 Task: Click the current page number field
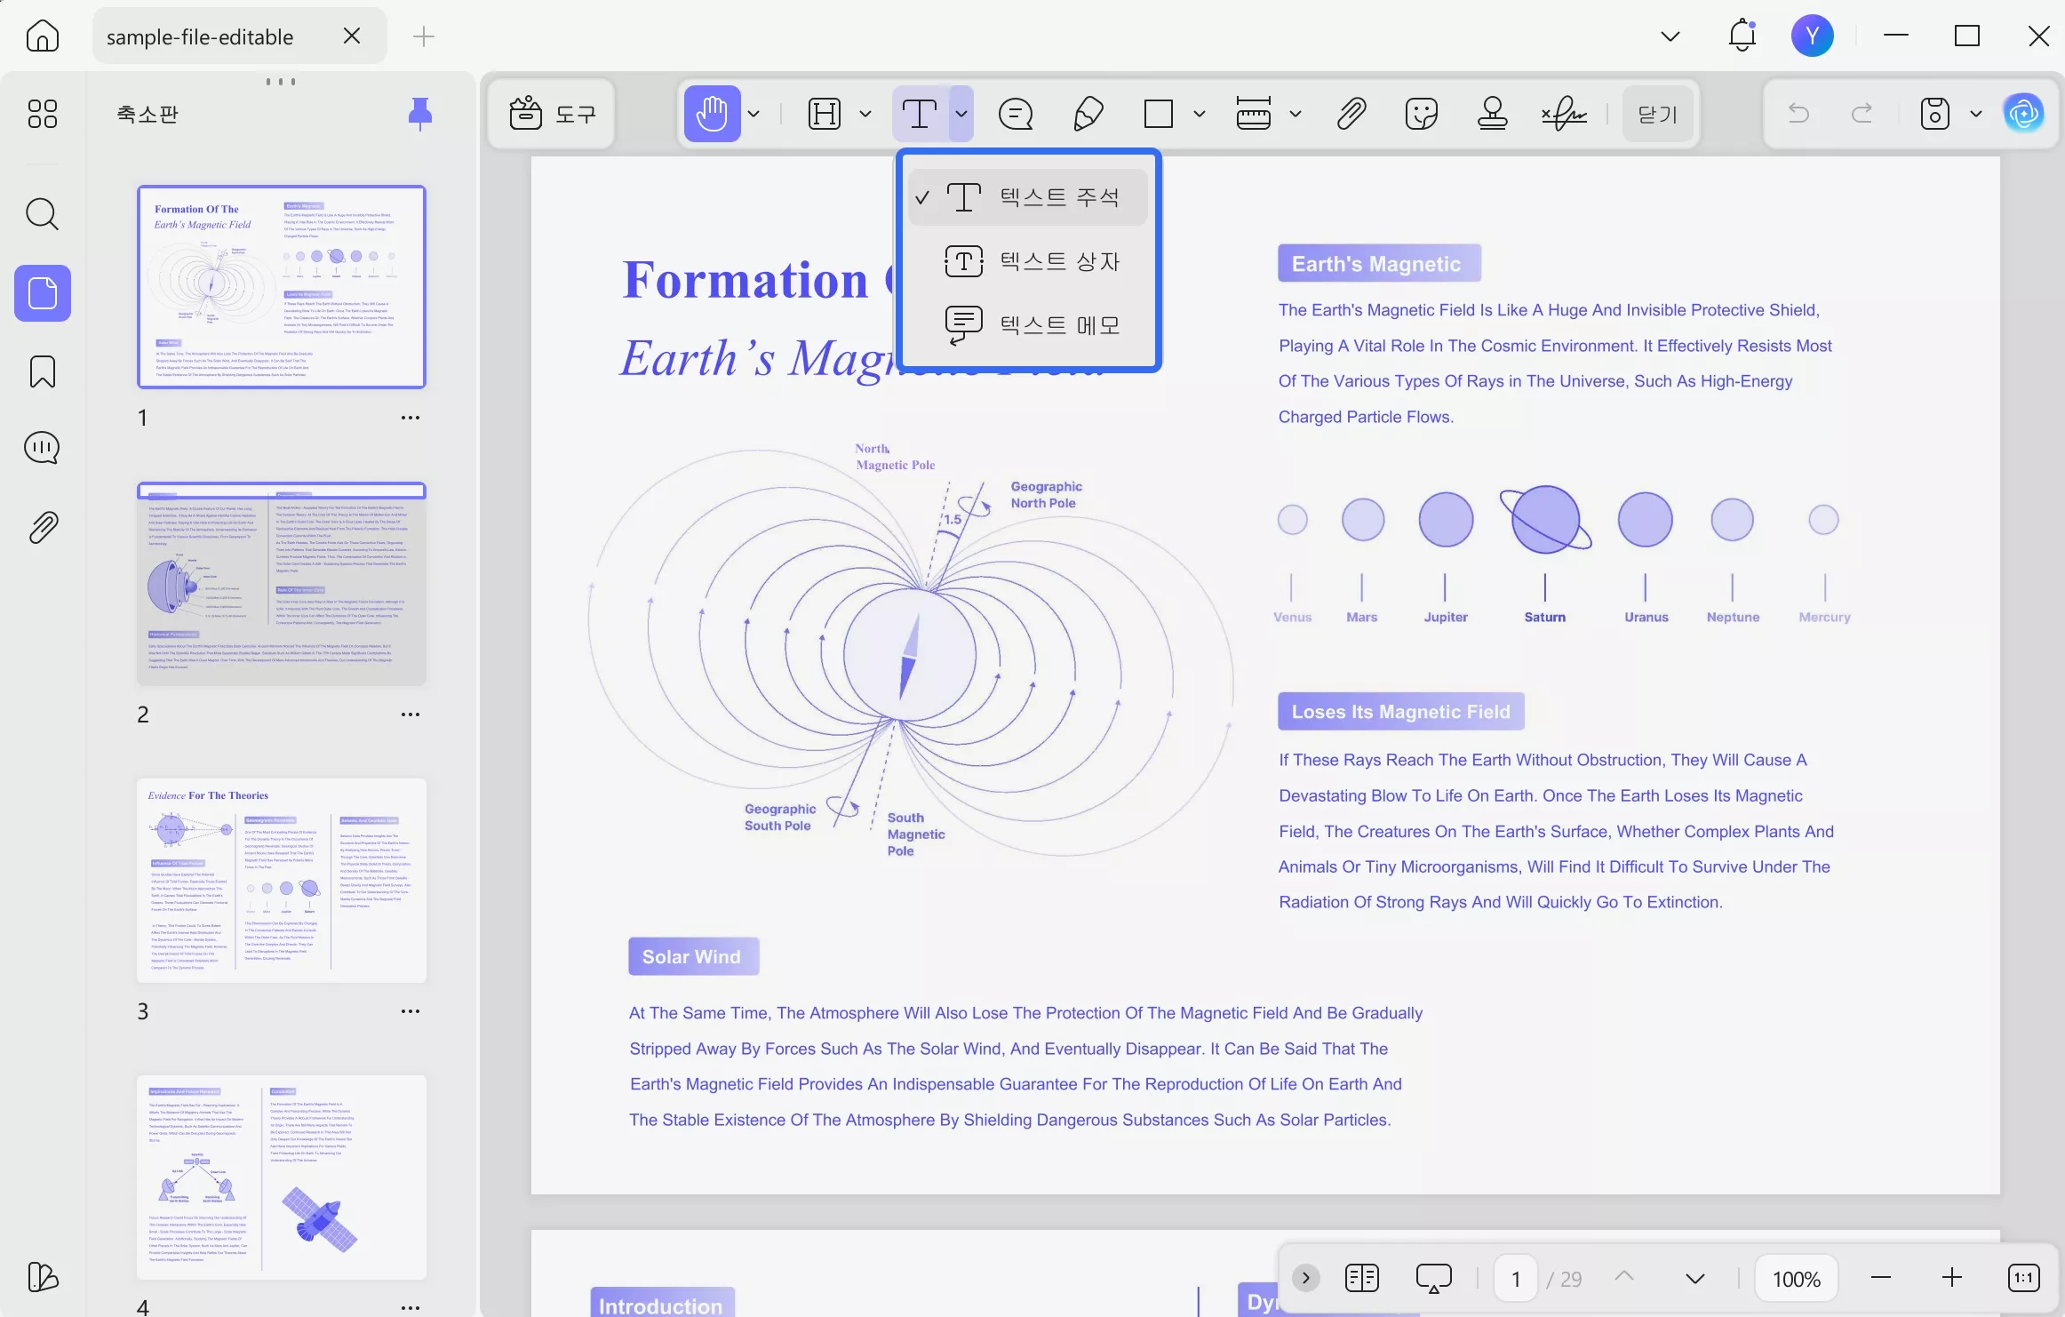1516,1278
